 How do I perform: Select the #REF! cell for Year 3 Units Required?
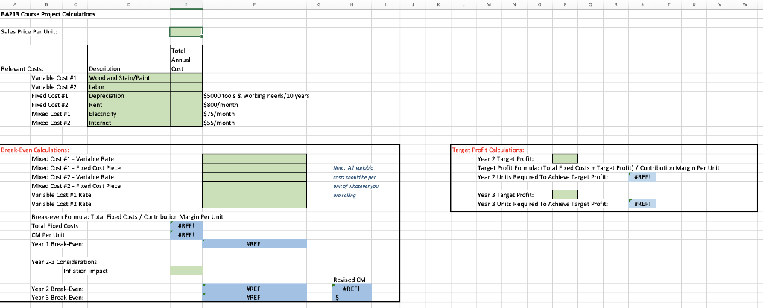(x=642, y=204)
